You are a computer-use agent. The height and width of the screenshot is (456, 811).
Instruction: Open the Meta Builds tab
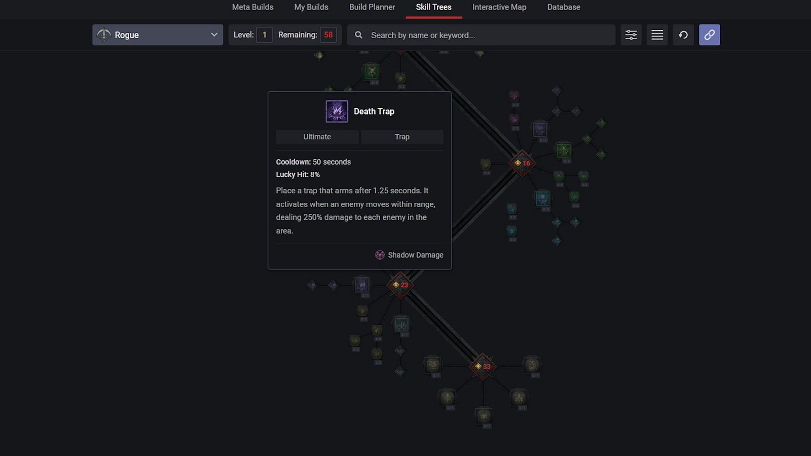(252, 7)
